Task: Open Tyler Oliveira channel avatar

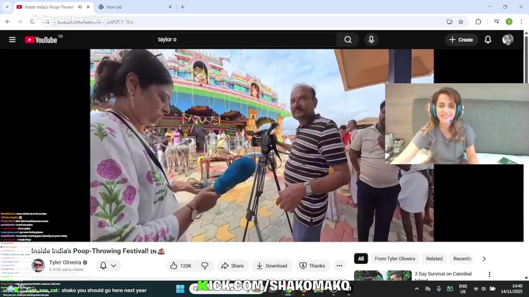Action: [x=38, y=265]
